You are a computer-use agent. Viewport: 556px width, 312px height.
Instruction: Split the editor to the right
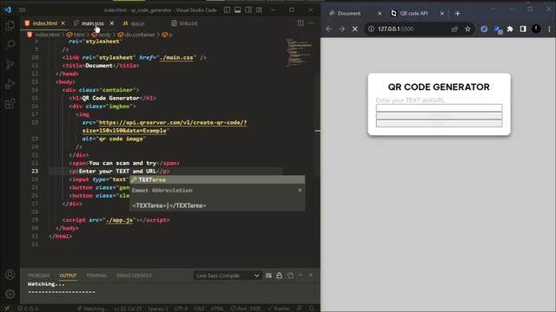[x=301, y=23]
